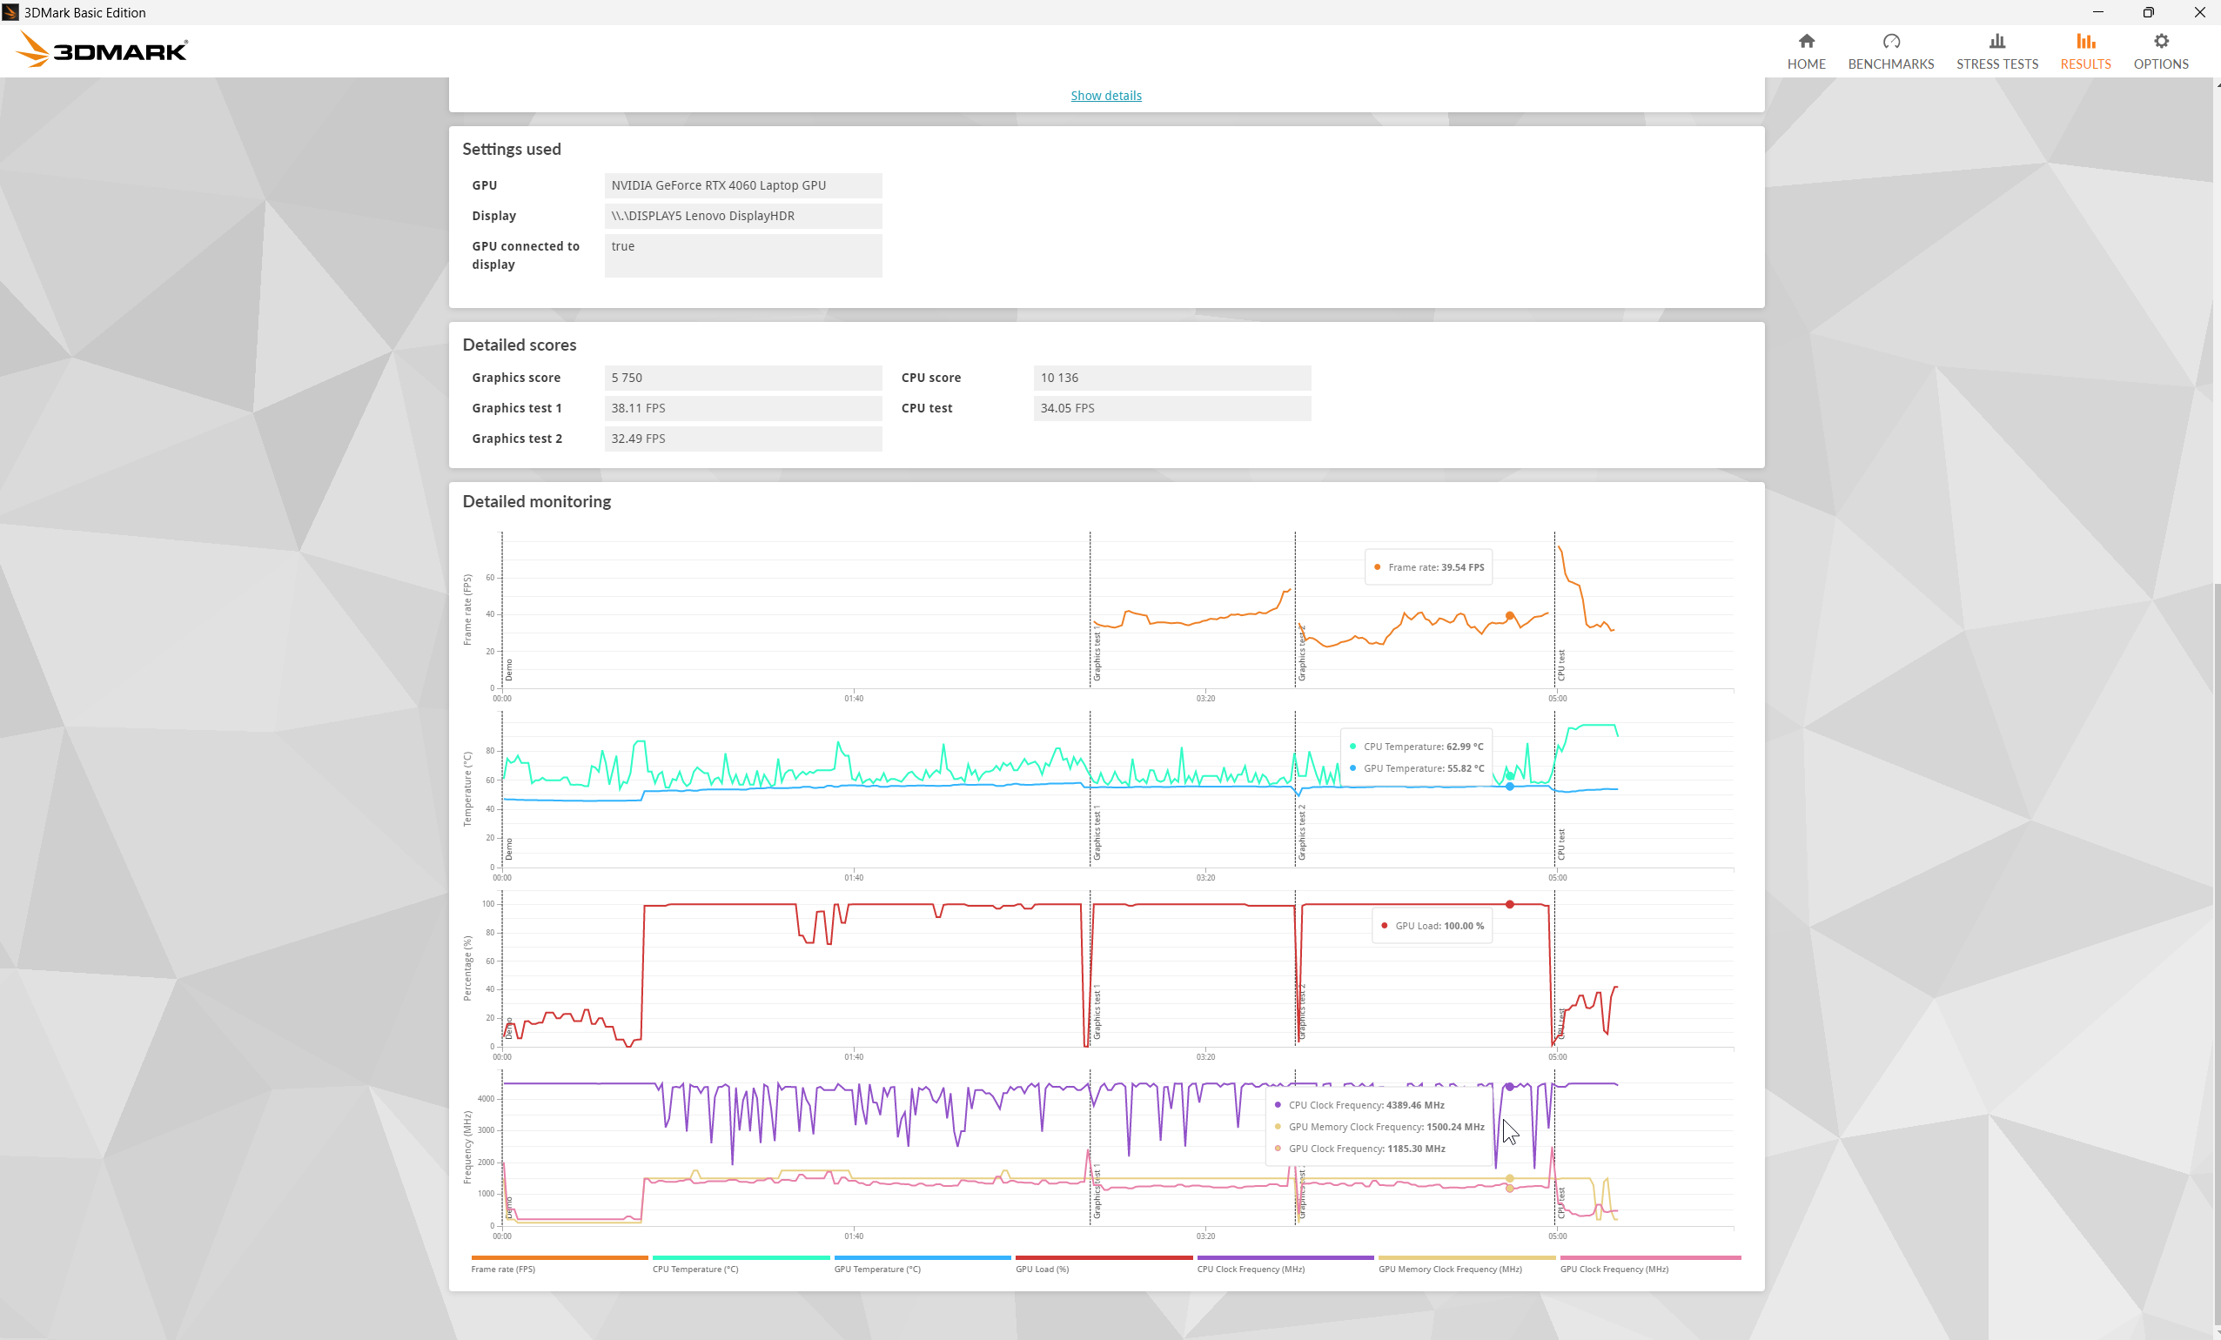Click the Graphics score value field
The width and height of the screenshot is (2221, 1340).
click(x=741, y=378)
